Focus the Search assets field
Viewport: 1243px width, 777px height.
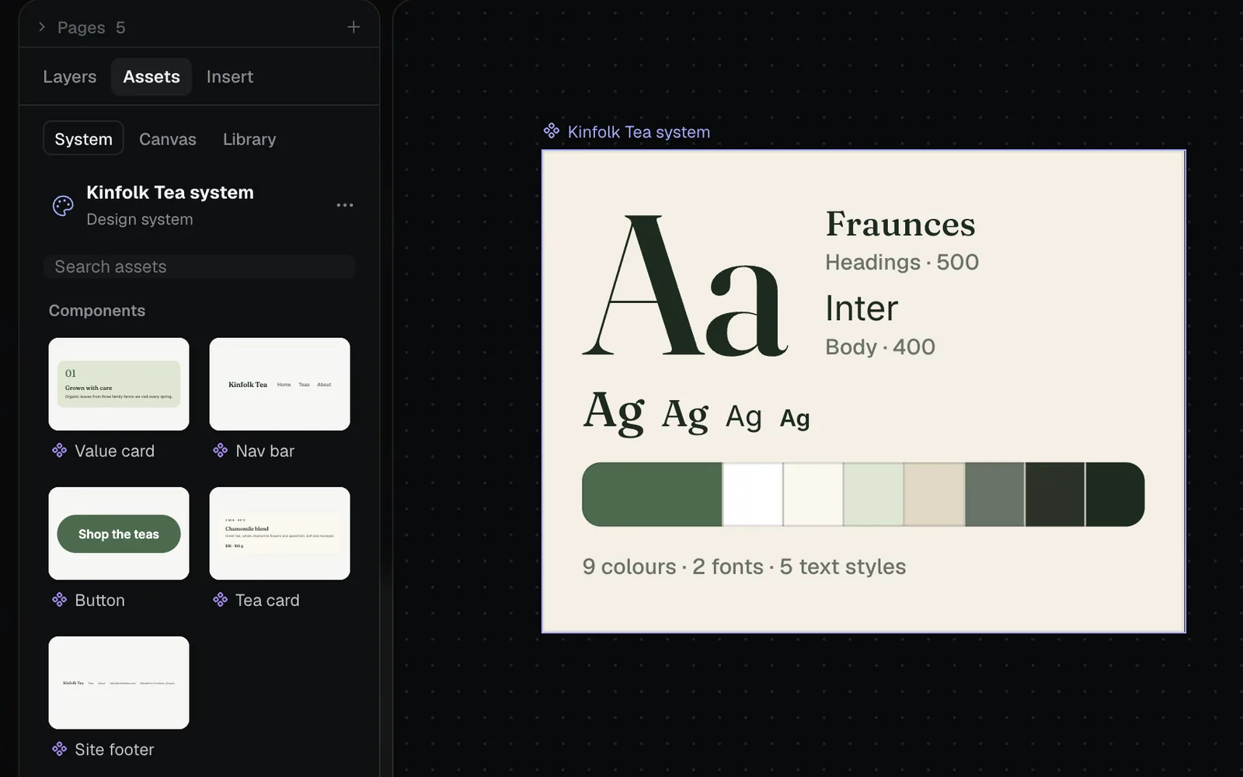pyautogui.click(x=200, y=267)
